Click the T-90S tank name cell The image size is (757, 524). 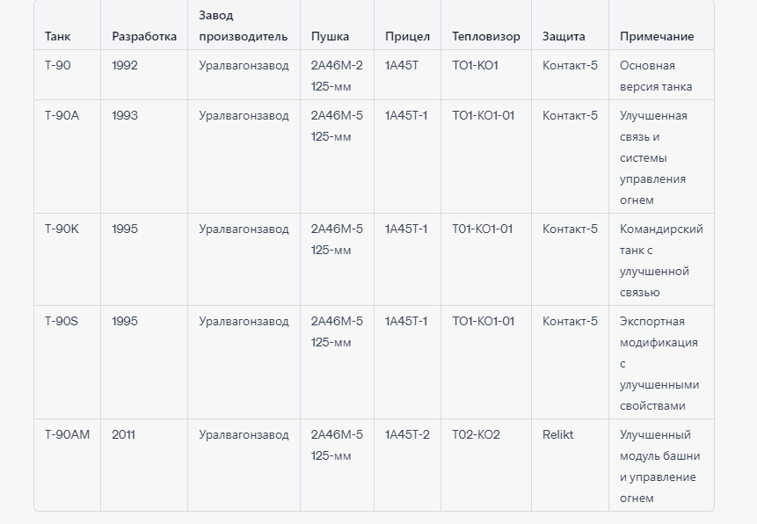click(x=62, y=321)
